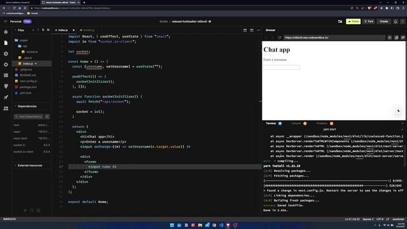The width and height of the screenshot is (407, 229).
Task: Click the split editor layout icon
Action: pos(245,30)
